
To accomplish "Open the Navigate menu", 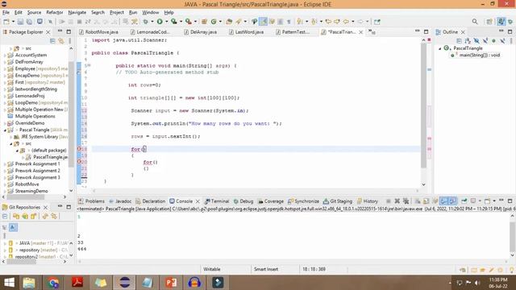I will click(77, 13).
